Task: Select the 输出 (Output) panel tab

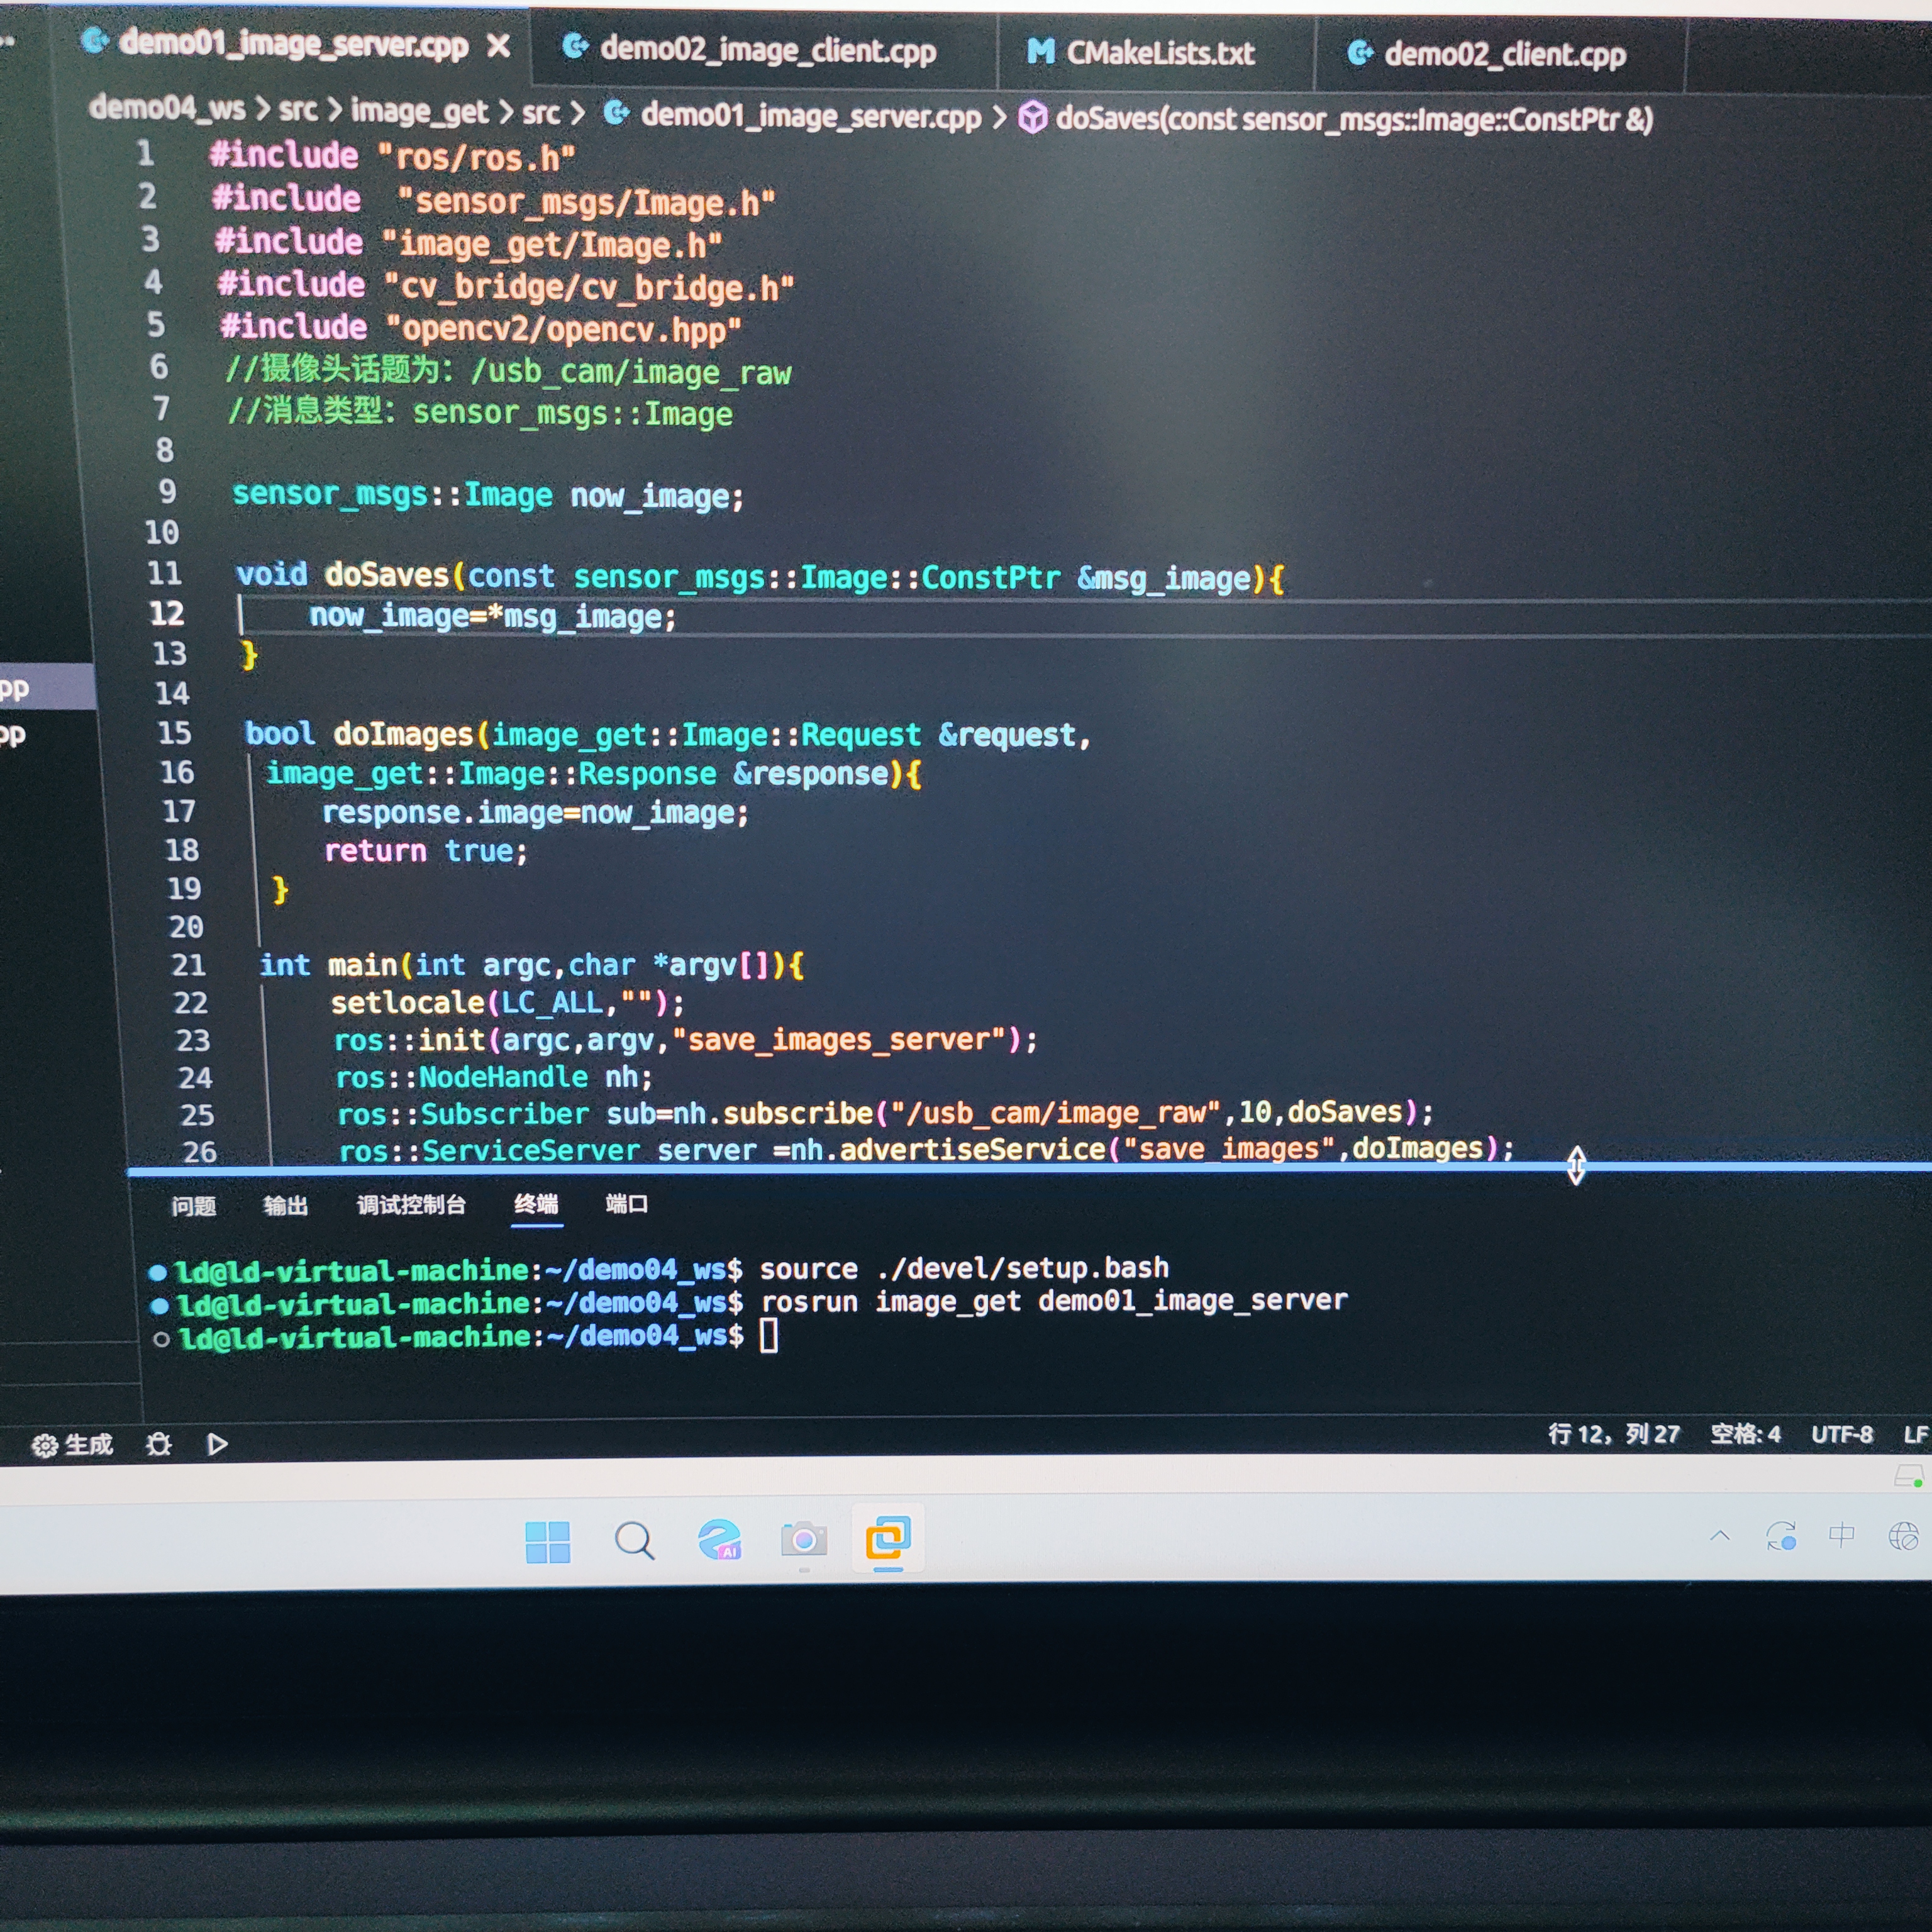Action: tap(285, 1206)
